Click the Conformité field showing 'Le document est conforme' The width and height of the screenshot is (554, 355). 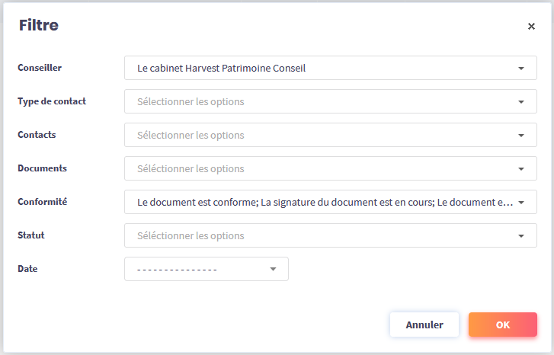click(x=320, y=203)
